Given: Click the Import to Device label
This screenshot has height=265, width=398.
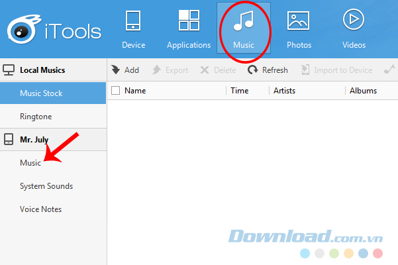Looking at the screenshot, I should (343, 70).
